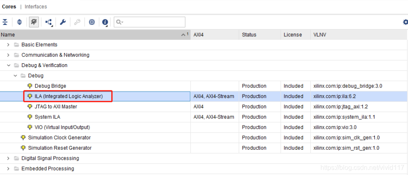The width and height of the screenshot is (408, 175).
Task: Click the Debug Bridge IP core icon
Action: click(30, 86)
